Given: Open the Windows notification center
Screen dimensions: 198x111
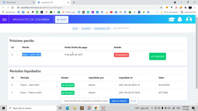Looking at the screenshot, I should coord(193,108).
